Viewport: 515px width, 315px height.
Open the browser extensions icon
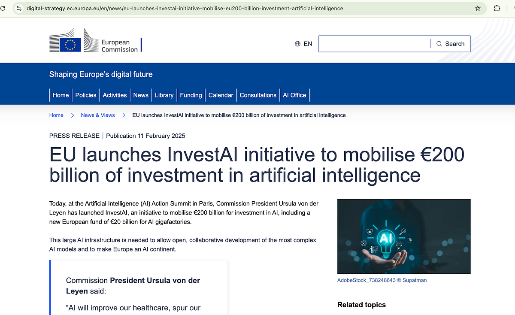click(x=497, y=8)
